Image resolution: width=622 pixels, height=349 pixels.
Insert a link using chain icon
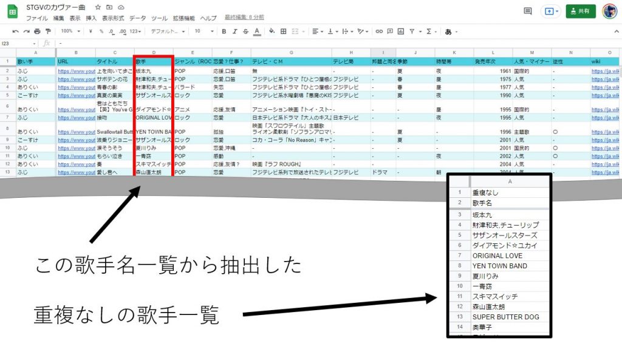coord(380,31)
